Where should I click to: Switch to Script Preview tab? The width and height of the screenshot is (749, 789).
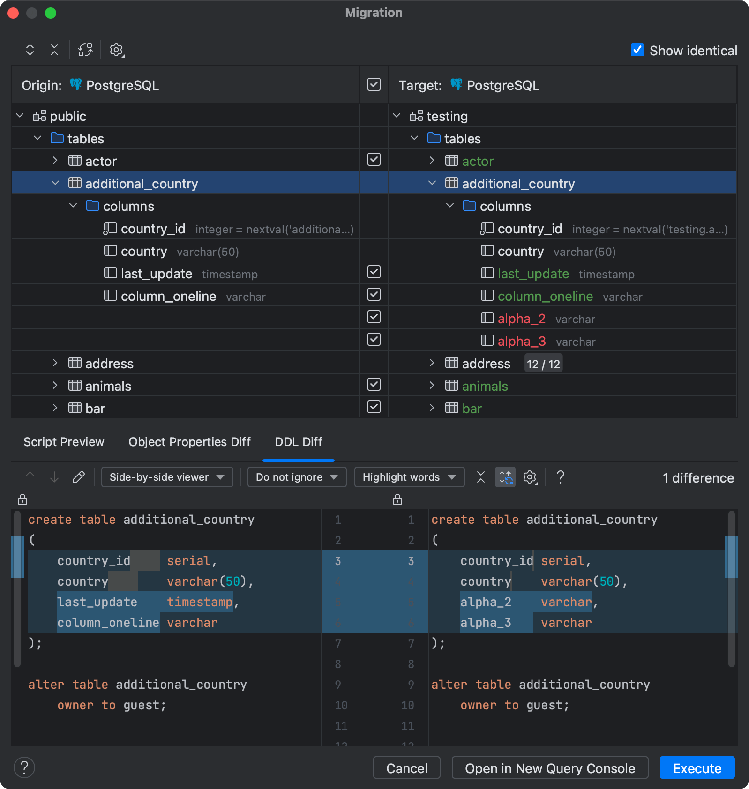tap(64, 442)
